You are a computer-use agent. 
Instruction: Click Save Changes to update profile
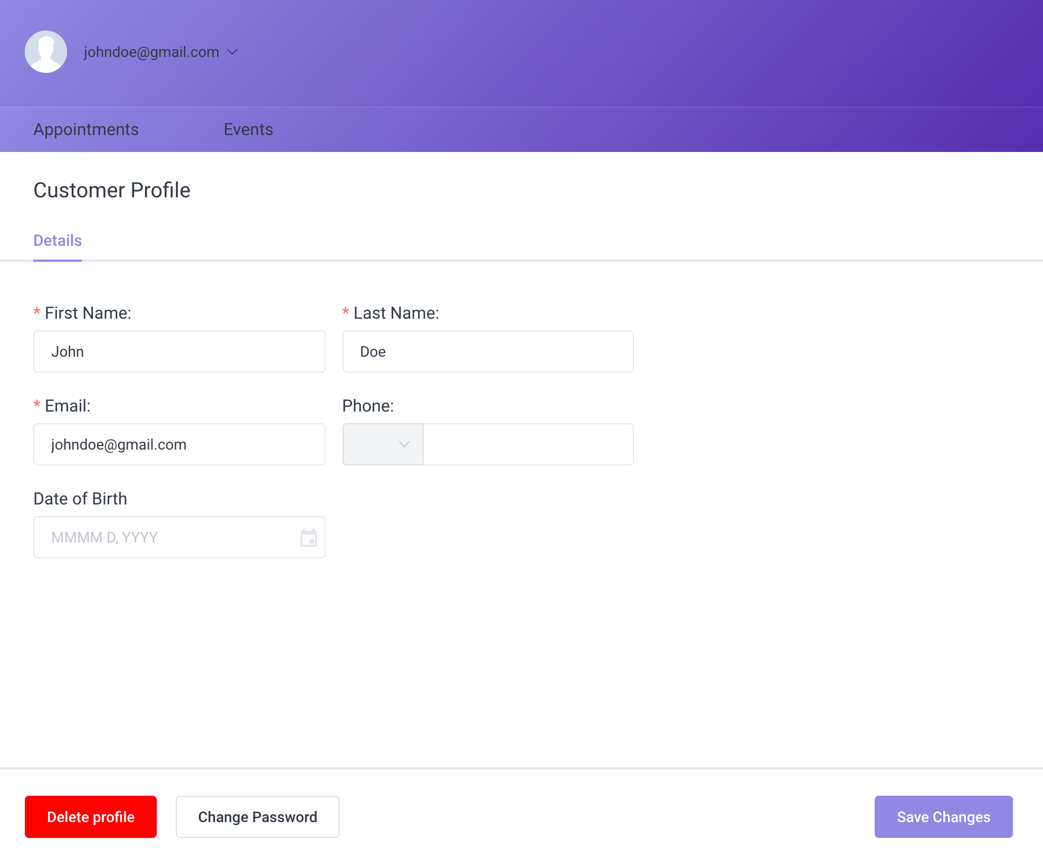943,816
